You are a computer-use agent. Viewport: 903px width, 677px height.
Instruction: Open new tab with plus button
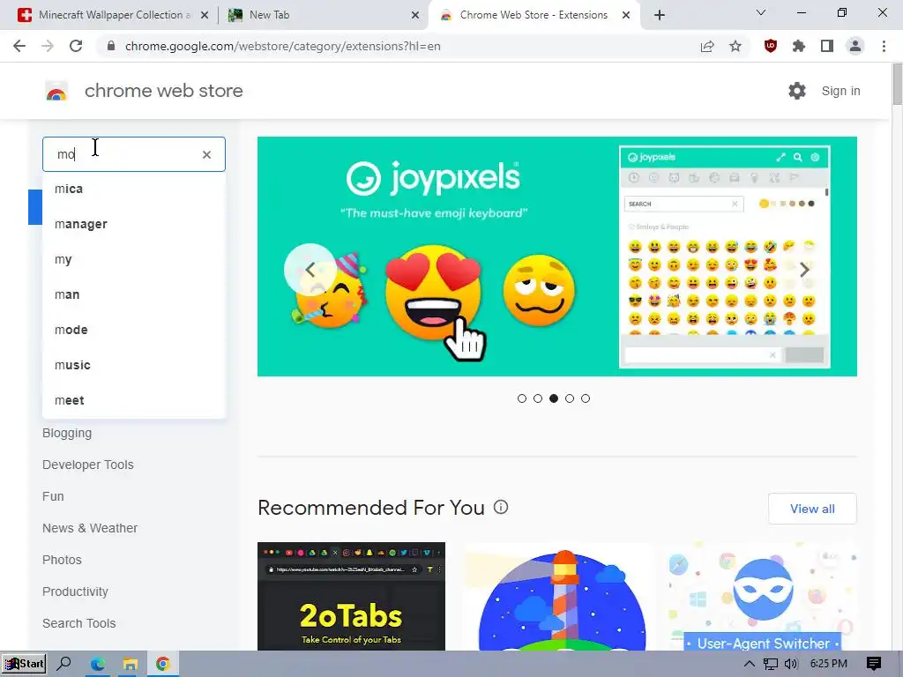tap(660, 15)
